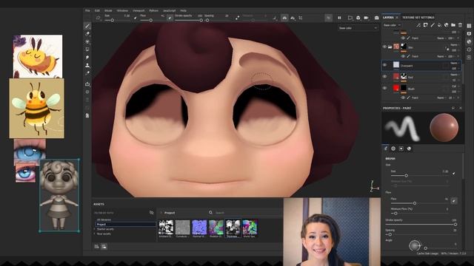Open the viewport Base color dropdown
Image resolution: width=474 pixels, height=266 pixels.
coord(358,28)
